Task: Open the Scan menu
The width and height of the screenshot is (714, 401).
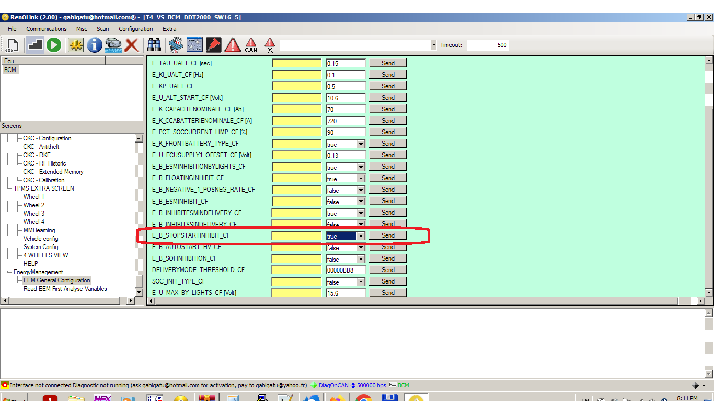Action: 103,29
